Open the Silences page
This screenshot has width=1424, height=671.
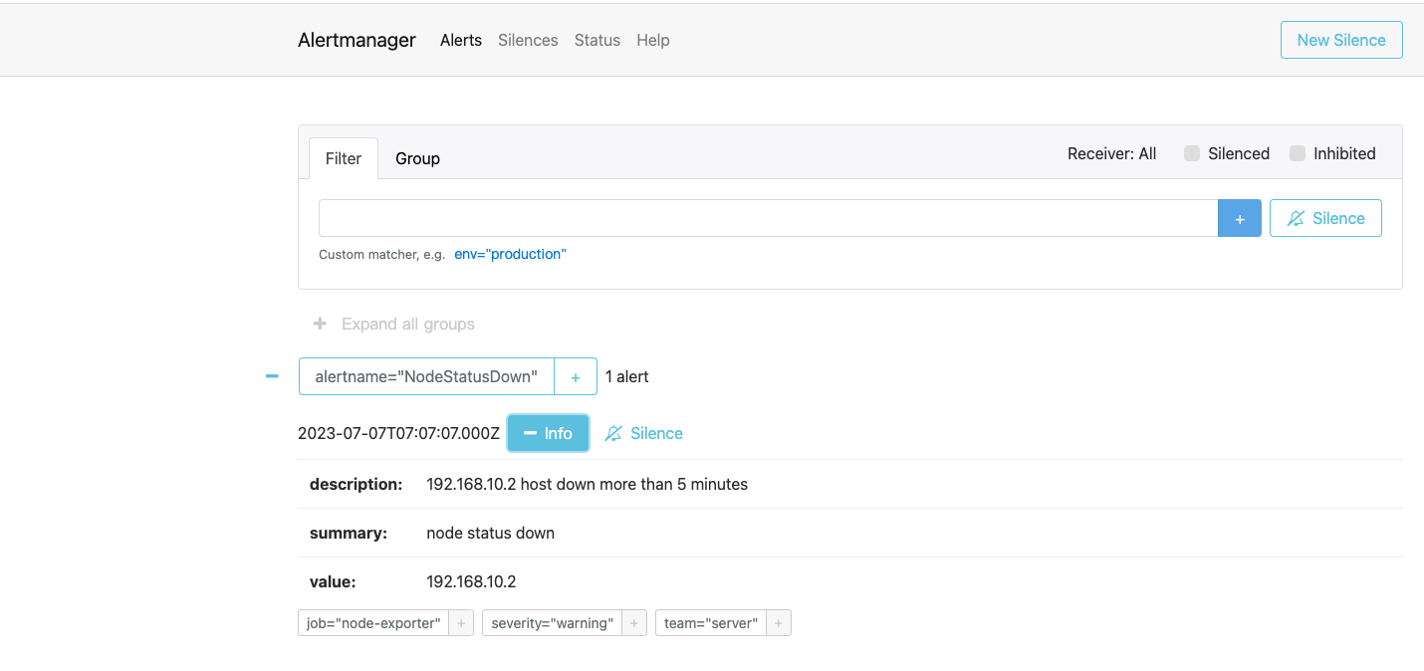click(528, 40)
